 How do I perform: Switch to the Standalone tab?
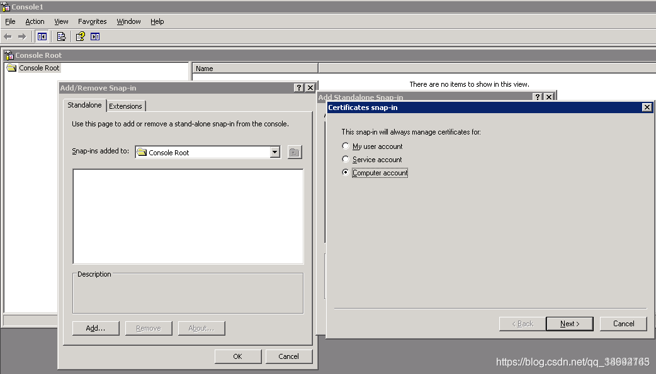tap(84, 105)
